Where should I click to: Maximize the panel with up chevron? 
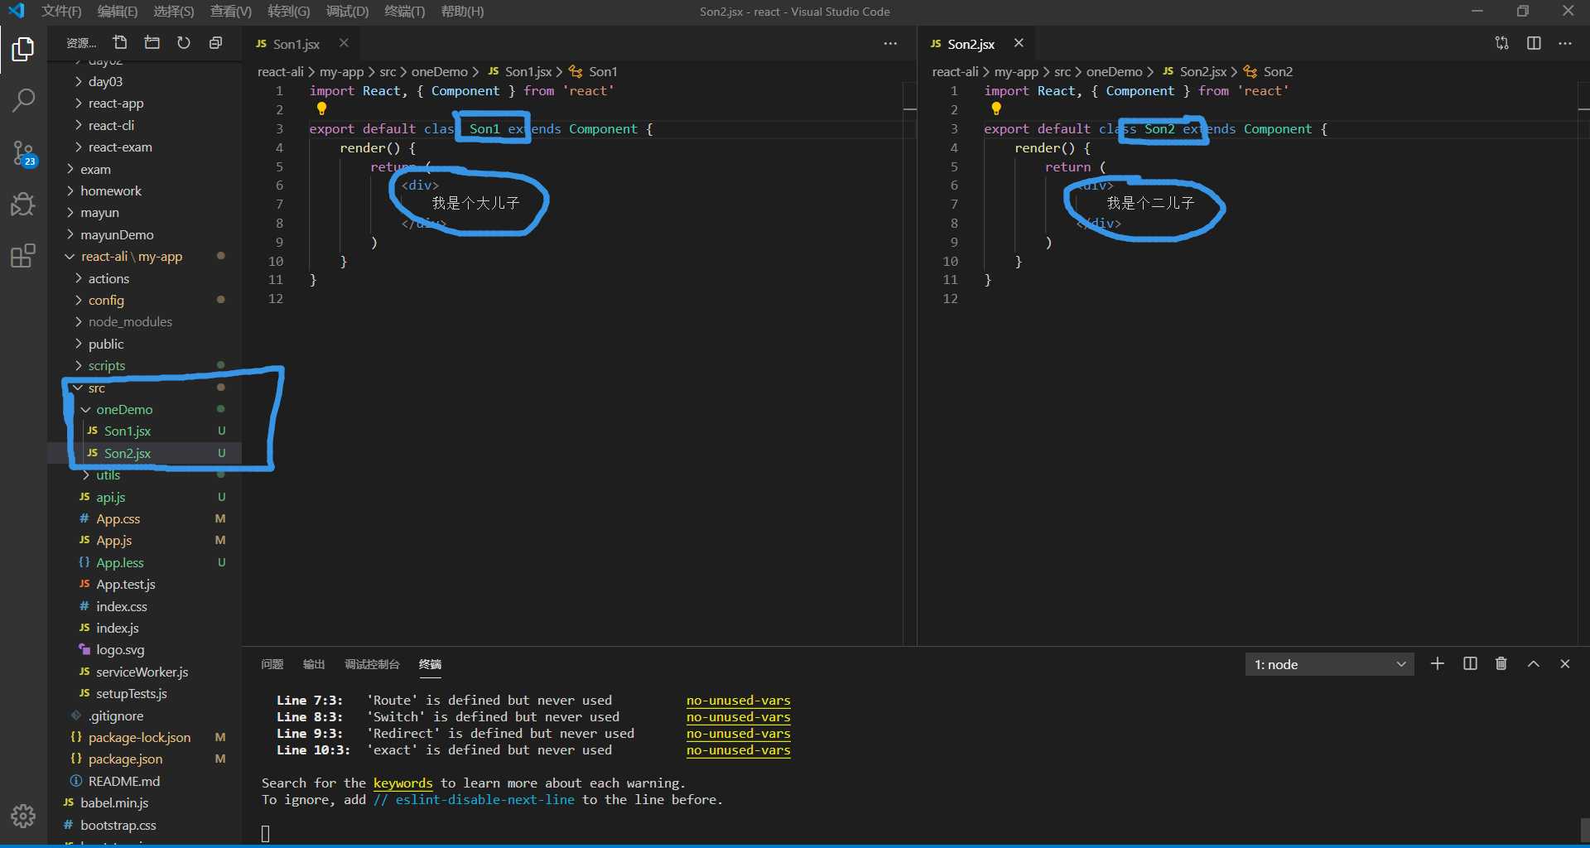click(1534, 663)
